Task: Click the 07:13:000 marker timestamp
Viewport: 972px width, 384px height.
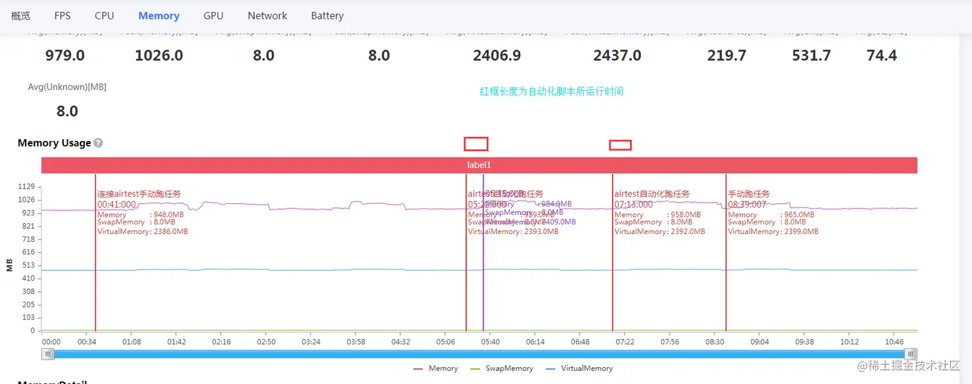Action: [x=634, y=205]
